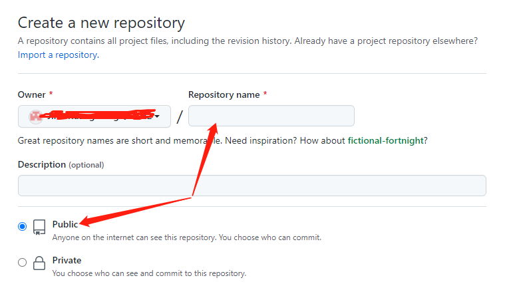Click into the Description text field
Screen dimensions: 509x284
pos(252,186)
